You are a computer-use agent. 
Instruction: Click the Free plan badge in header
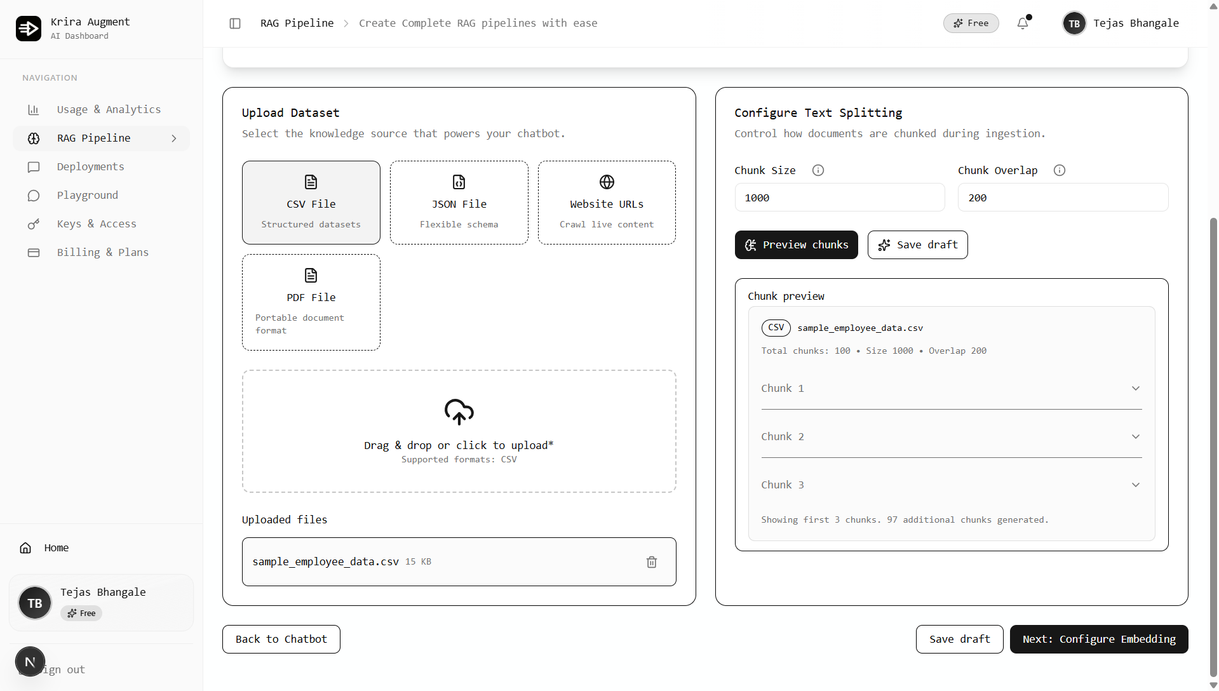tap(971, 23)
